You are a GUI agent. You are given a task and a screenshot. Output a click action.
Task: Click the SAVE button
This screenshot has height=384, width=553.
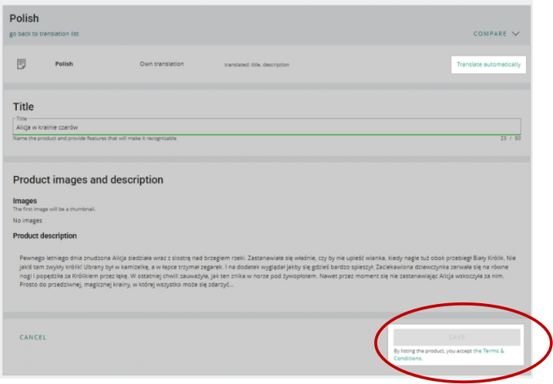[457, 337]
